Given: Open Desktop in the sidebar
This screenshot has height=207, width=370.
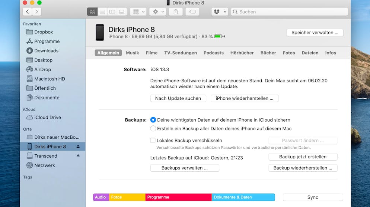Looking at the screenshot, I should pyautogui.click(x=52, y=60).
